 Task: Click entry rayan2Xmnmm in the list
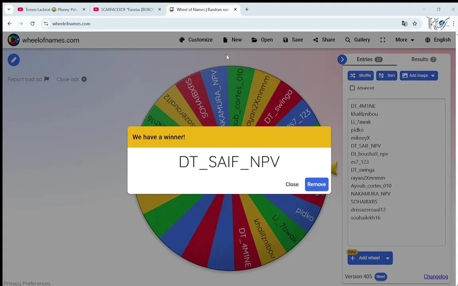(368, 178)
